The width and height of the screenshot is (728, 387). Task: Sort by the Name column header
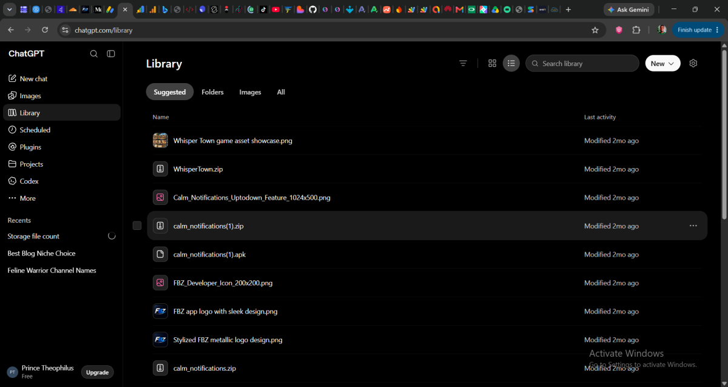[x=161, y=117]
